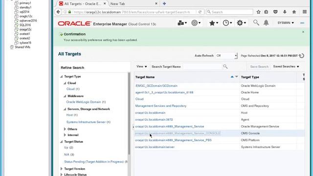Open the Targets menu bullseye icon
The width and height of the screenshot is (313, 176).
click(196, 23)
